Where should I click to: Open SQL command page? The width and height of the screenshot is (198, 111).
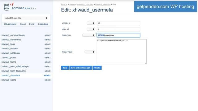(10, 24)
